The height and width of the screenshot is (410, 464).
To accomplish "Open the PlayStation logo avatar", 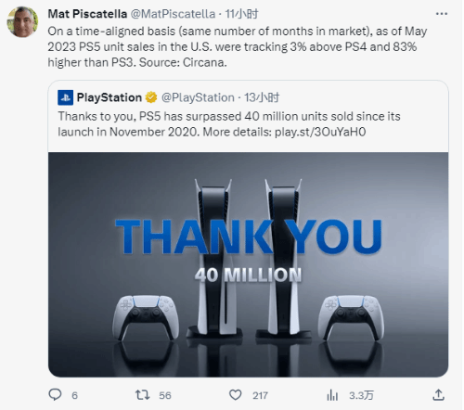I will (x=65, y=97).
